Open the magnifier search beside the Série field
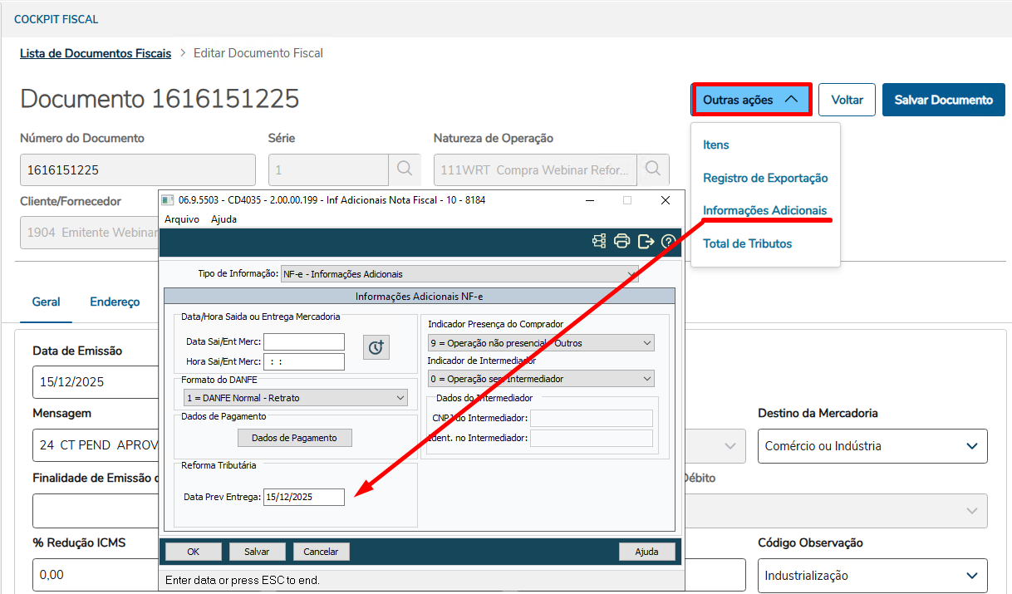The width and height of the screenshot is (1012, 594). tap(405, 169)
